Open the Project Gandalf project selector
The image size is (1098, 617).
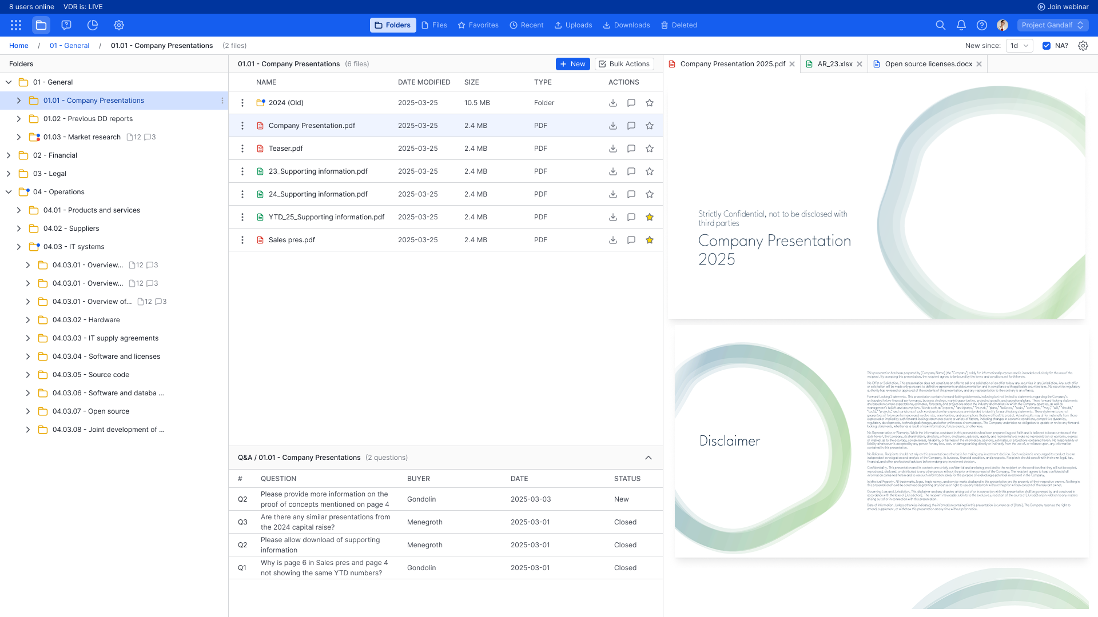coord(1052,25)
